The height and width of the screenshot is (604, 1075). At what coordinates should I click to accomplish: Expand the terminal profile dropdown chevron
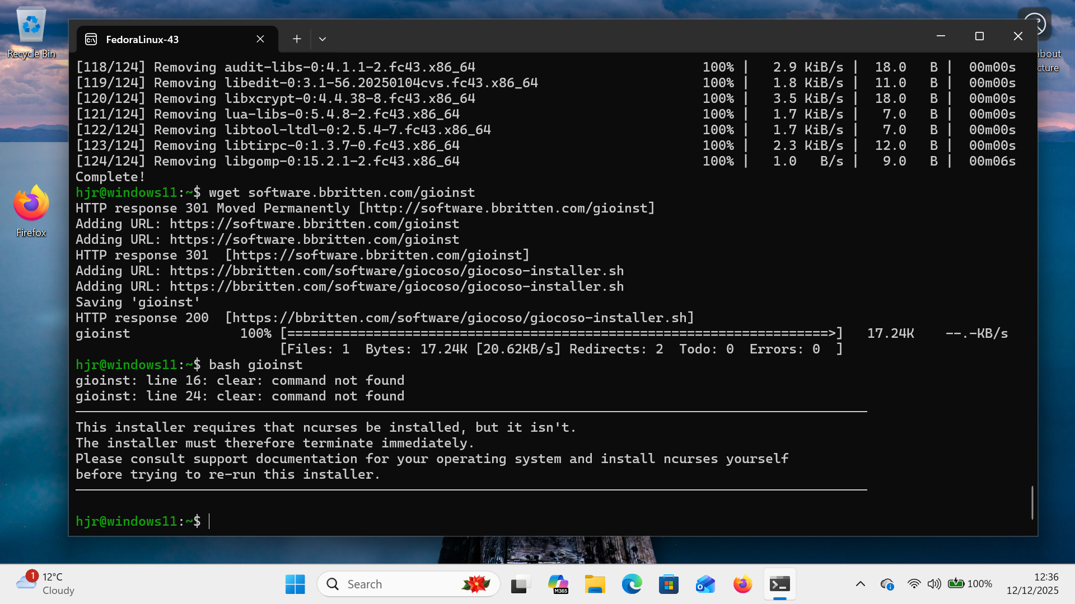(322, 39)
